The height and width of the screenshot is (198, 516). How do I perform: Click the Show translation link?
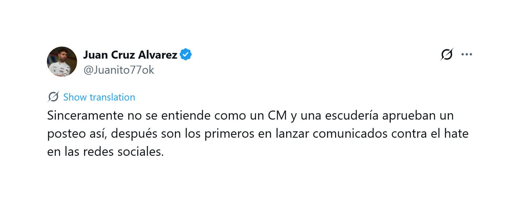[99, 97]
